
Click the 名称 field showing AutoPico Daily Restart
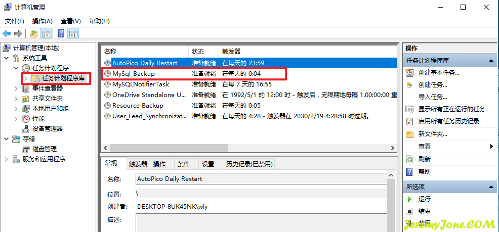tap(261, 179)
